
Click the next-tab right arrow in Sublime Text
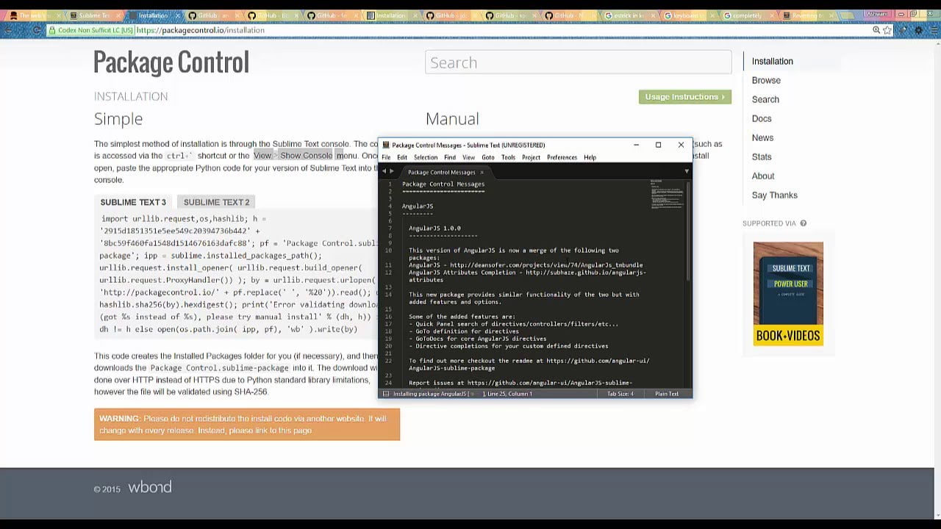click(392, 171)
